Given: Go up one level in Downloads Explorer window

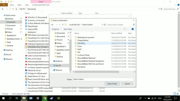Looking at the screenshot, I should pos(13,9).
